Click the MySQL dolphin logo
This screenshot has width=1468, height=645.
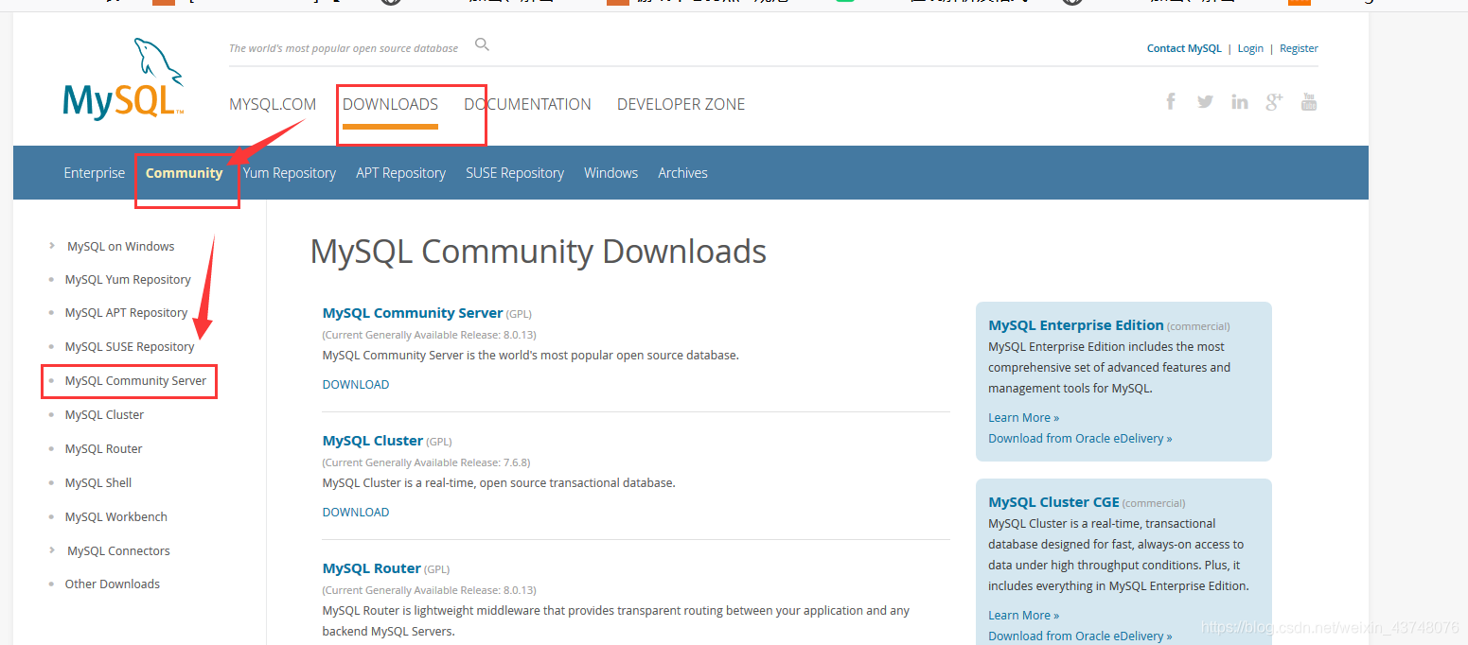[x=123, y=79]
